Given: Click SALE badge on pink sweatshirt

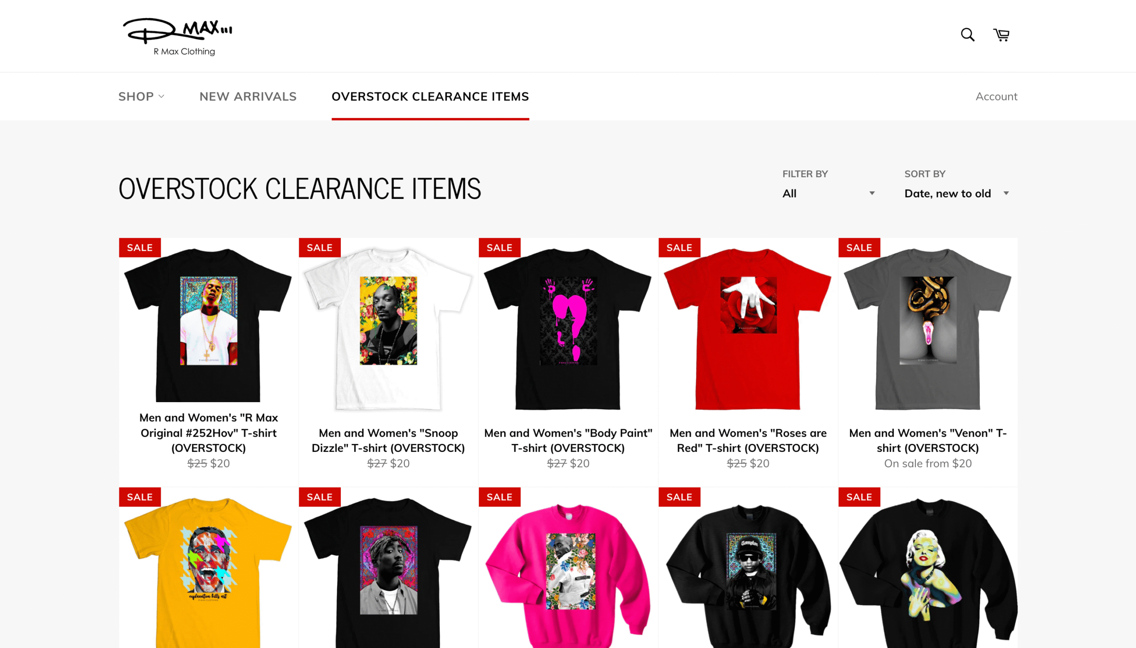Looking at the screenshot, I should pos(499,497).
